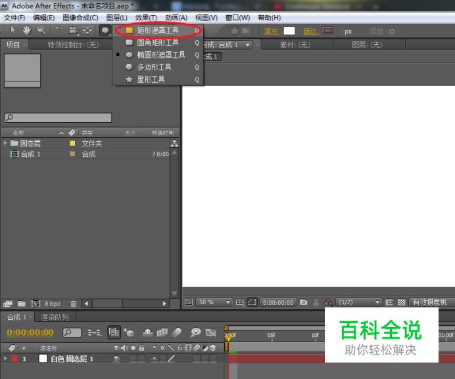Open the 50 % magnification dropdown

click(214, 302)
